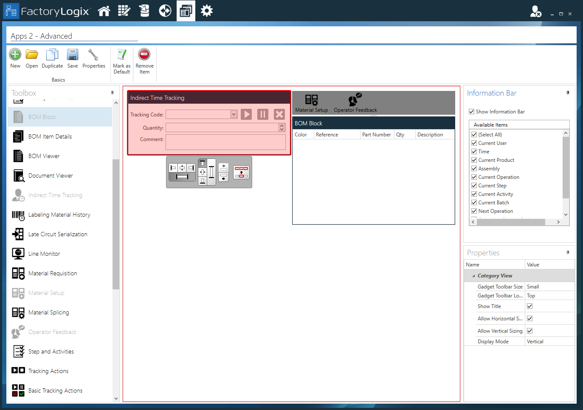Select the Document Viewer tool
Viewport: 583px width, 410px height.
pos(50,175)
